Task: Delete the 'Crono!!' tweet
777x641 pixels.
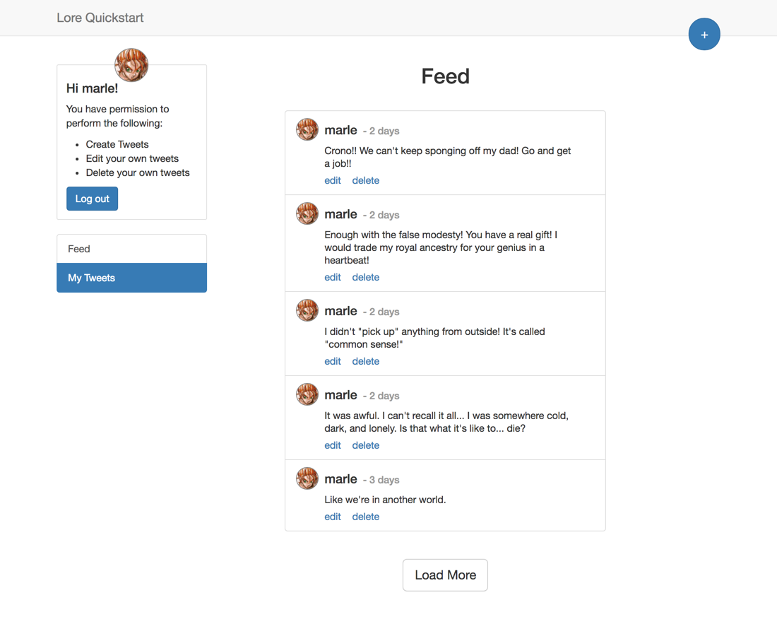Action: click(366, 180)
